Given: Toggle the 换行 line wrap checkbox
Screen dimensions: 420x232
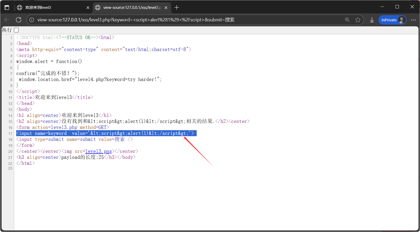Looking at the screenshot, I should 16,30.
